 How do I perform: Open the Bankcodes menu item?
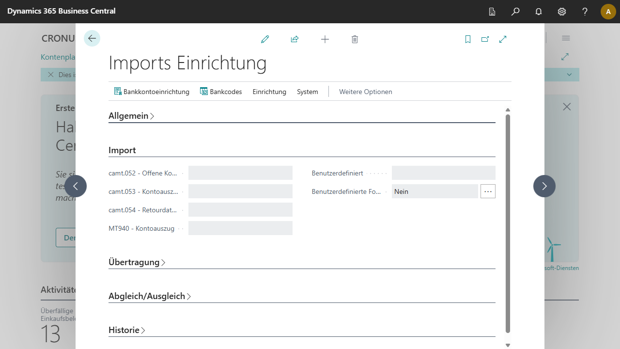coord(221,92)
